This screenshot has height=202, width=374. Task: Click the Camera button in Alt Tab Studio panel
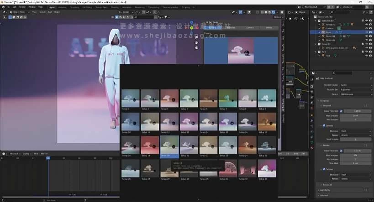pos(250,28)
